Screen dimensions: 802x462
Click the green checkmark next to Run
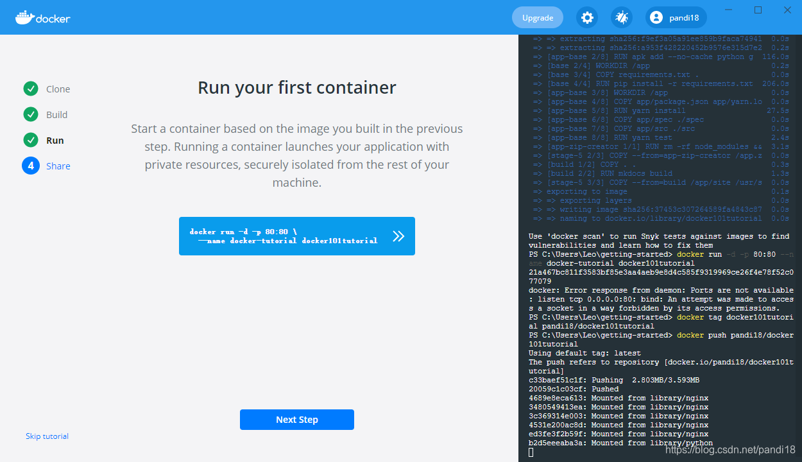[30, 140]
